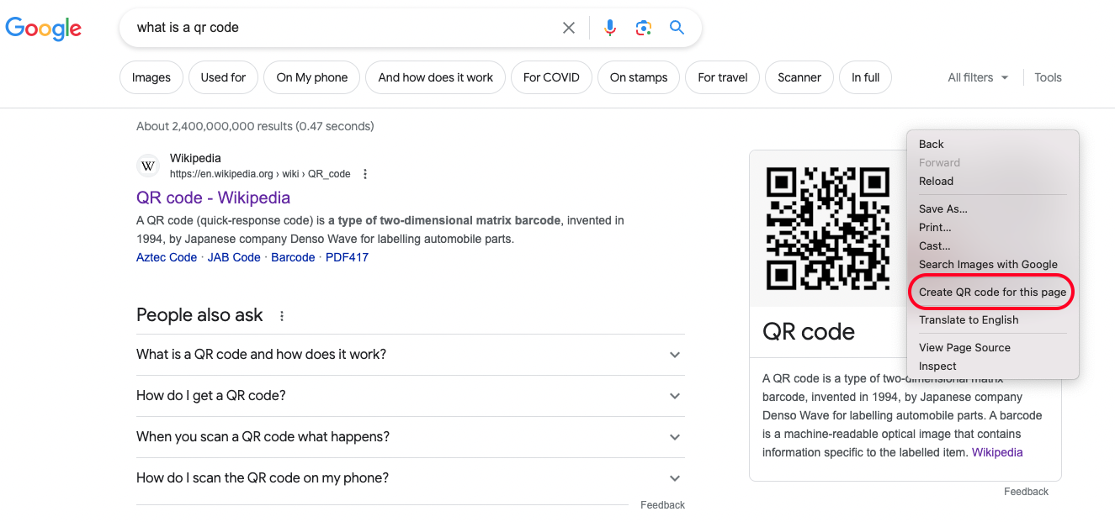Screen dimensions: 1115x522
Task: Click the search query input field
Action: click(x=345, y=28)
